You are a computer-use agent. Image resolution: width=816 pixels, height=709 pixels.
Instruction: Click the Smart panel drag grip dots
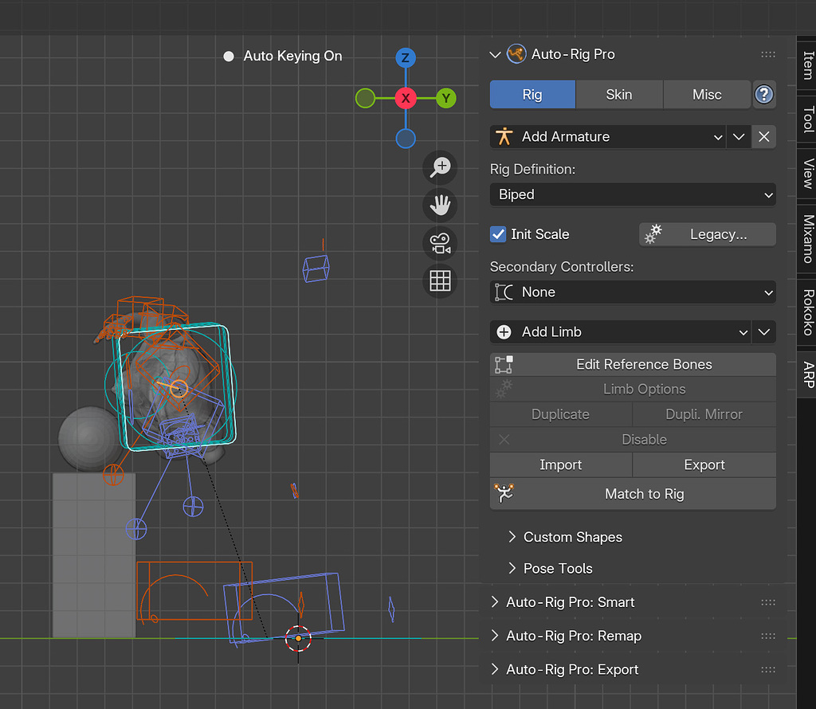click(x=768, y=602)
